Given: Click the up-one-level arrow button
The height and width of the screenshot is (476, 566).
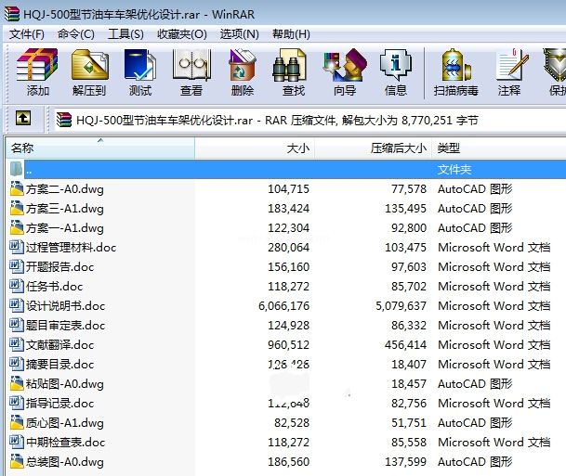Looking at the screenshot, I should pyautogui.click(x=23, y=118).
